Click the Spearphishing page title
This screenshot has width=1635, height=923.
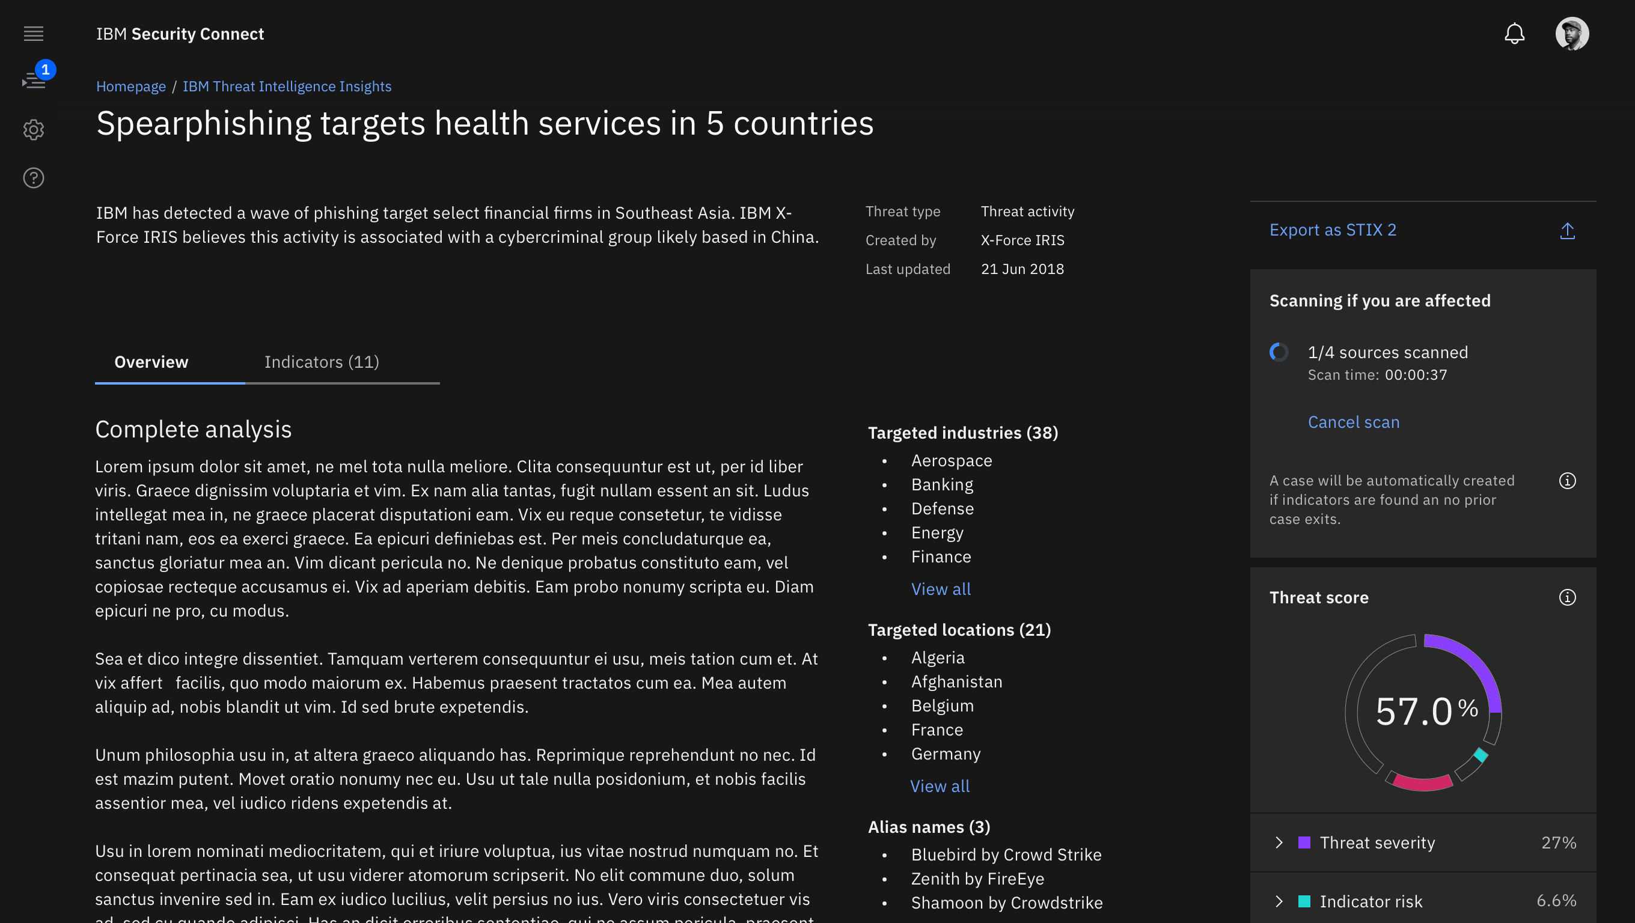point(485,123)
